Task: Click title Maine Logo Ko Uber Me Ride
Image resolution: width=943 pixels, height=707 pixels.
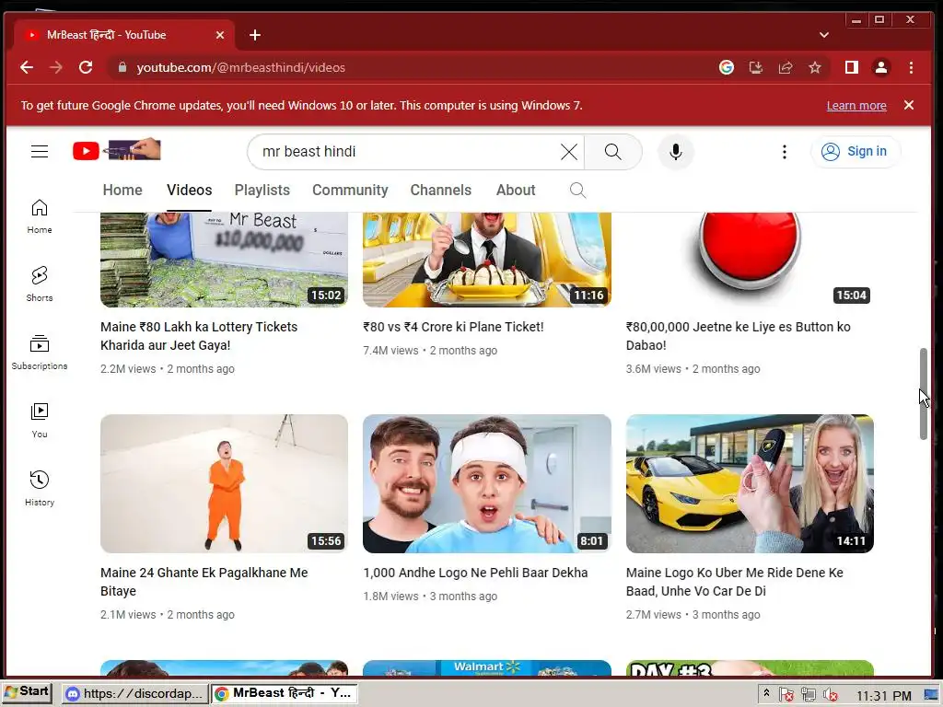Action: pos(734,582)
